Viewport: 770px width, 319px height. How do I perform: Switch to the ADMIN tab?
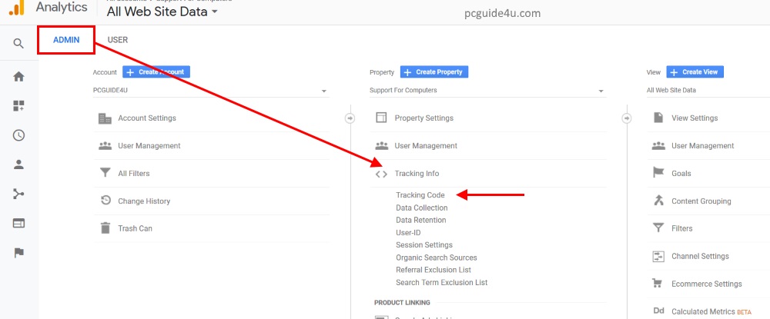(66, 40)
